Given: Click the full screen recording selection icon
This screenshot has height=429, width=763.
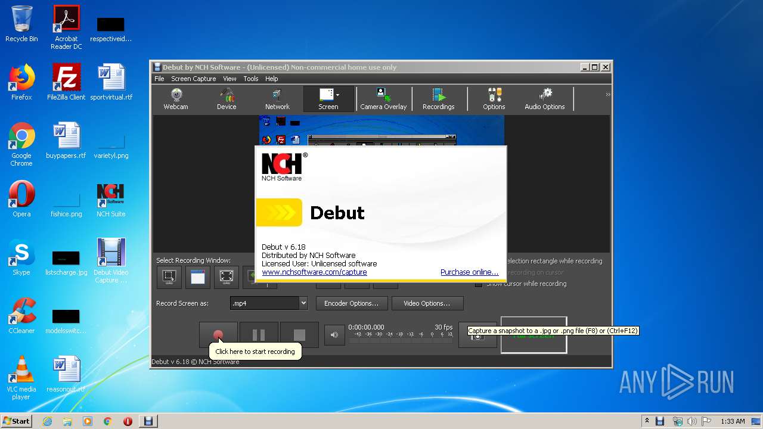Looking at the screenshot, I should coord(227,277).
